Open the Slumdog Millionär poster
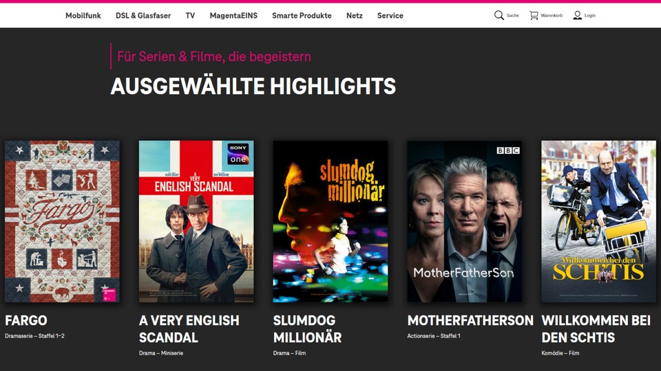Screen dimensions: 661x371 click(x=330, y=221)
